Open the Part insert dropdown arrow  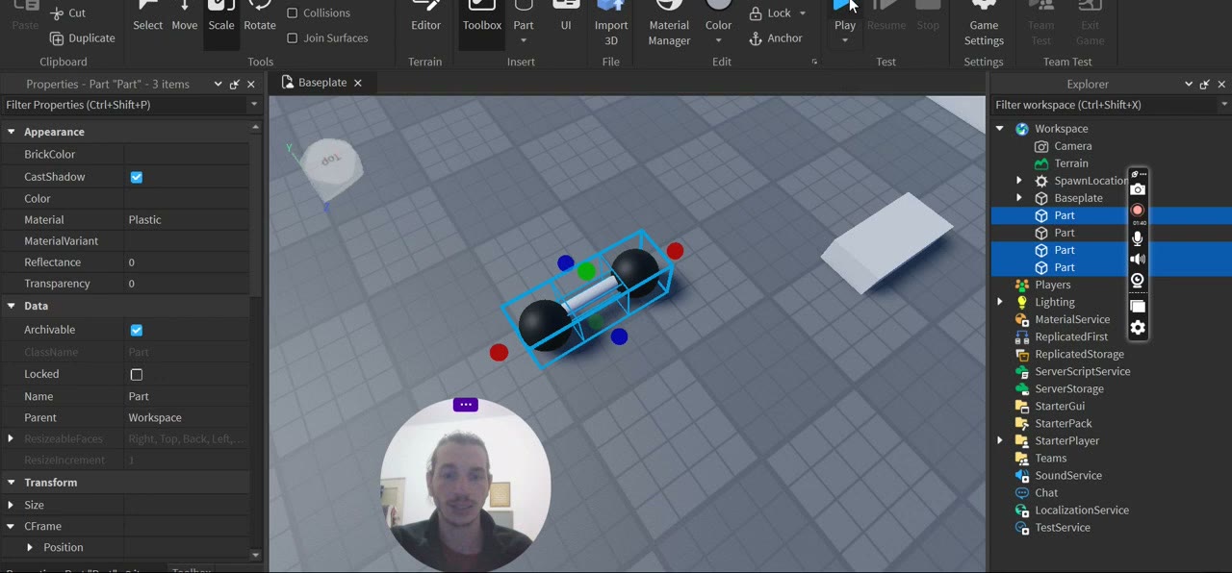524,40
